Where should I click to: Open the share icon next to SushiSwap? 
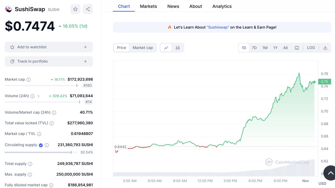click(88, 9)
